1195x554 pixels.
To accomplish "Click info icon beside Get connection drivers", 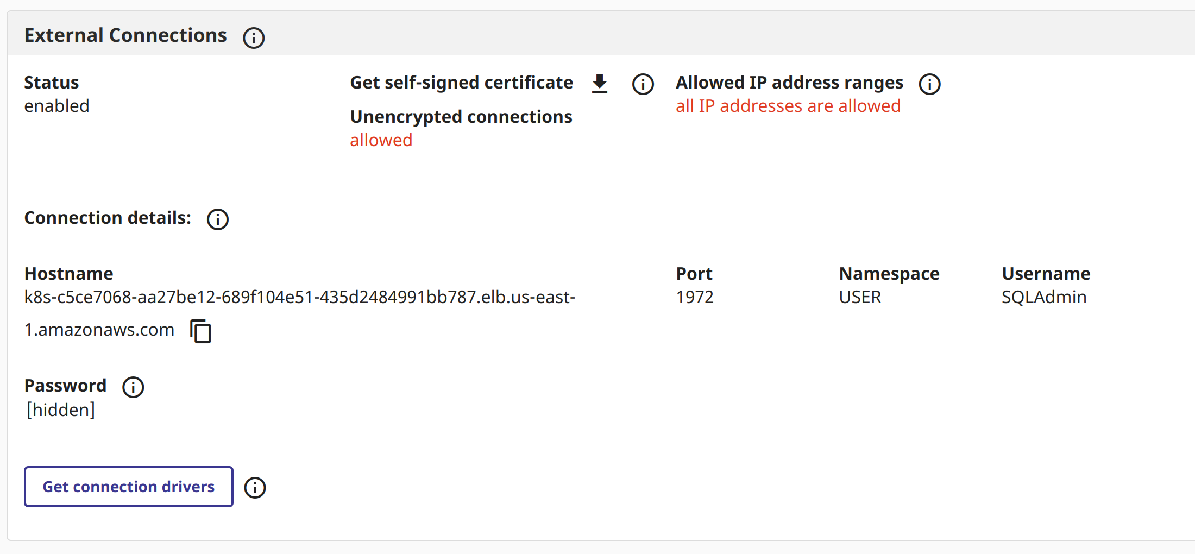I will [255, 488].
